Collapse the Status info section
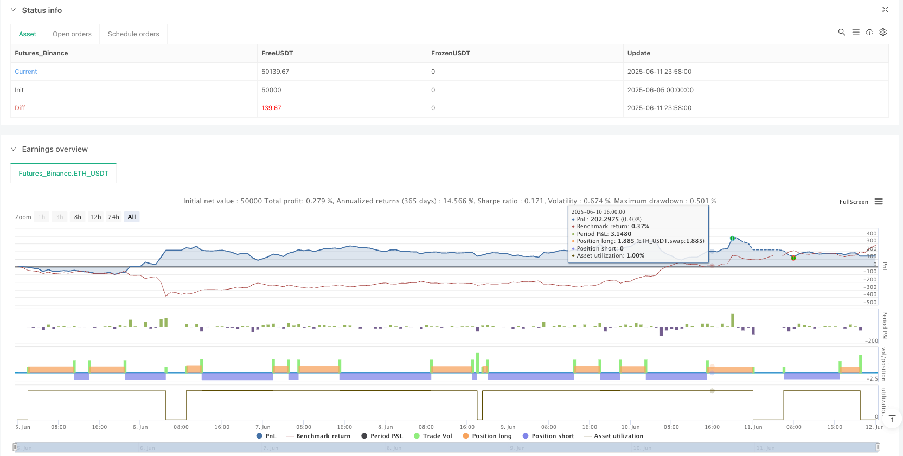The image size is (903, 456). (x=14, y=10)
